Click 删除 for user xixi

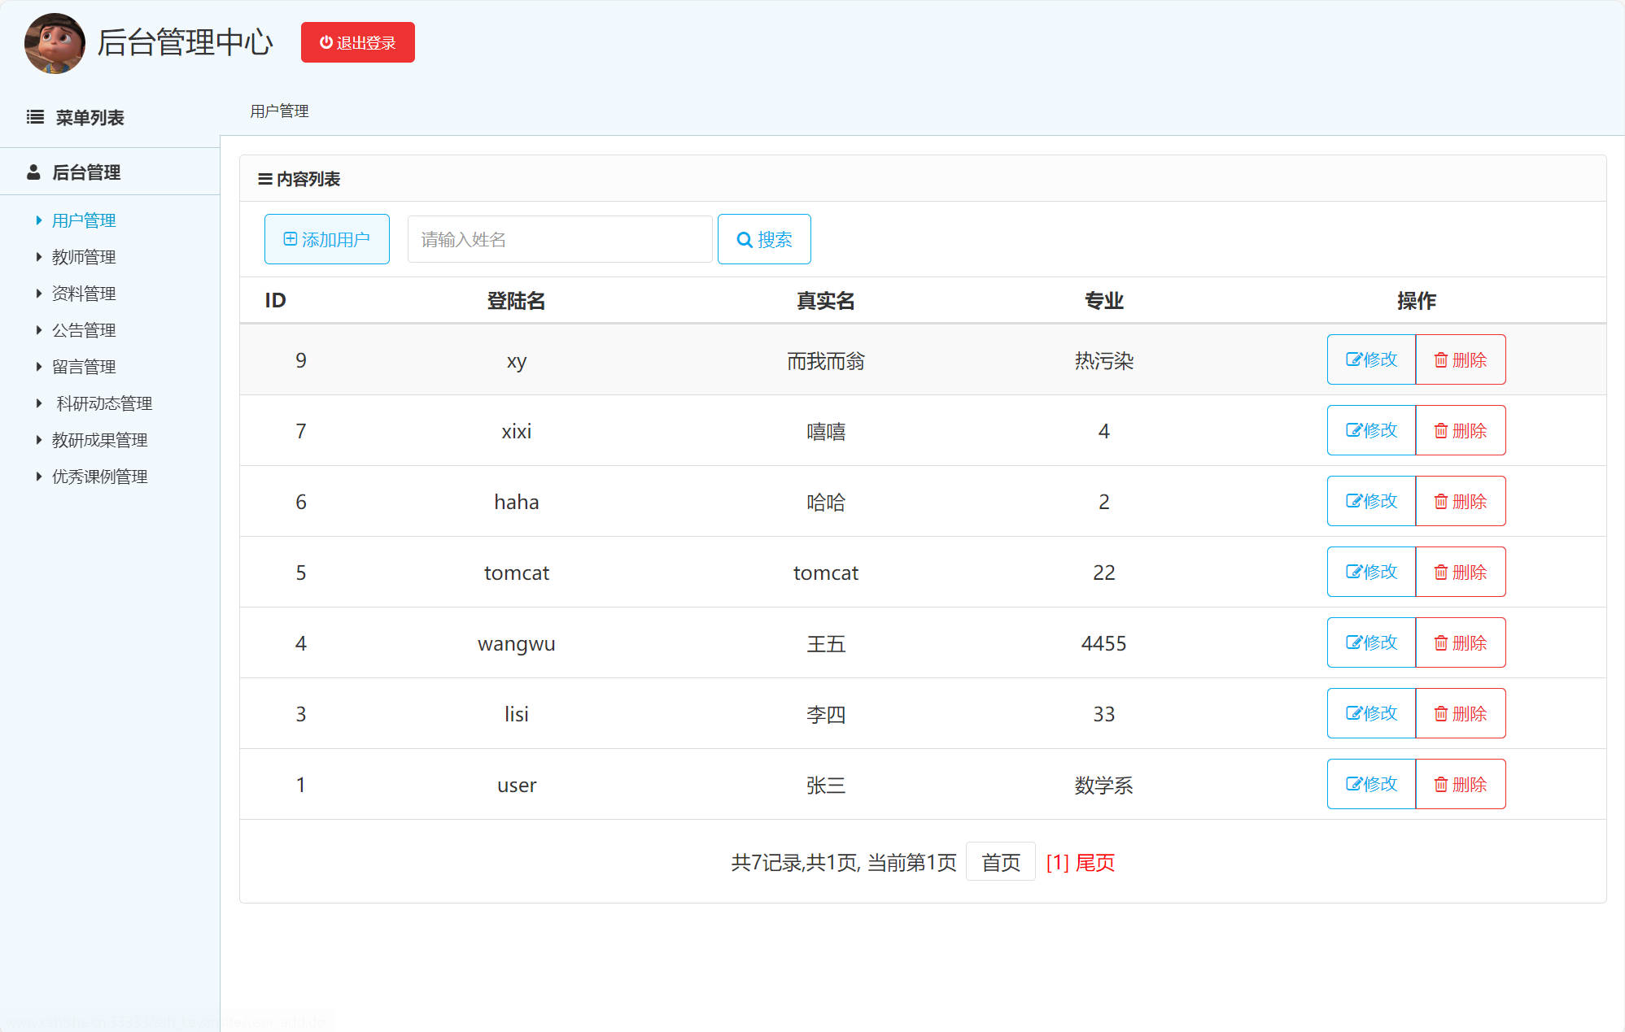pyautogui.click(x=1461, y=430)
